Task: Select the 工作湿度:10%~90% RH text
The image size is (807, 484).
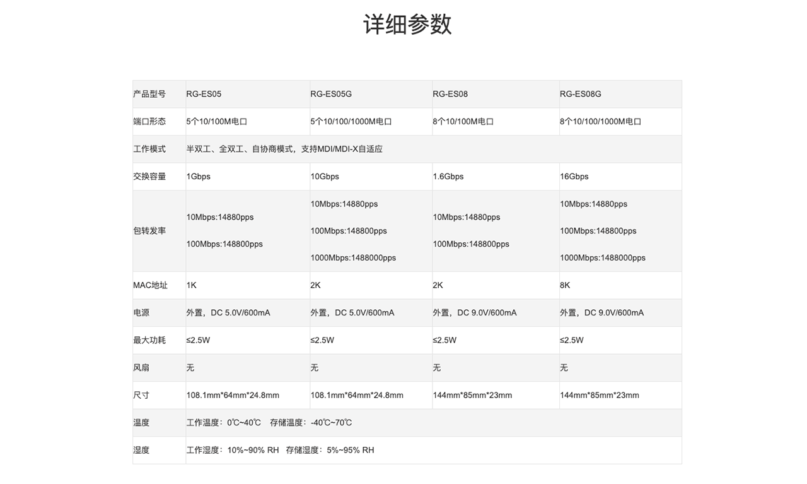Action: coord(233,451)
